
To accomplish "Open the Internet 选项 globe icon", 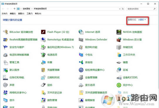I will point(81,32).
